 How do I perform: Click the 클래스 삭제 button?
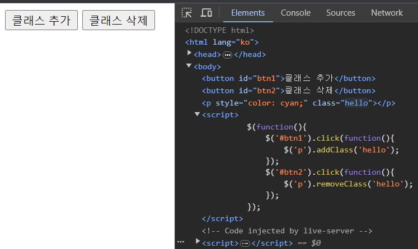pos(119,20)
